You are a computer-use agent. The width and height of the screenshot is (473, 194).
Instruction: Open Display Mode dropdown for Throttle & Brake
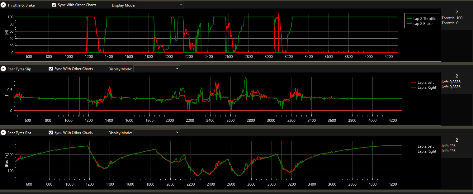160,5
